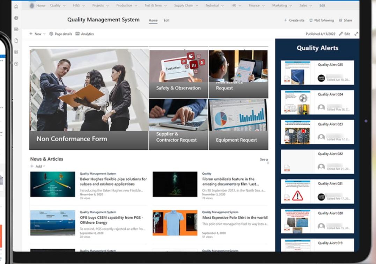Click Home in the top navigation bar

click(41, 6)
